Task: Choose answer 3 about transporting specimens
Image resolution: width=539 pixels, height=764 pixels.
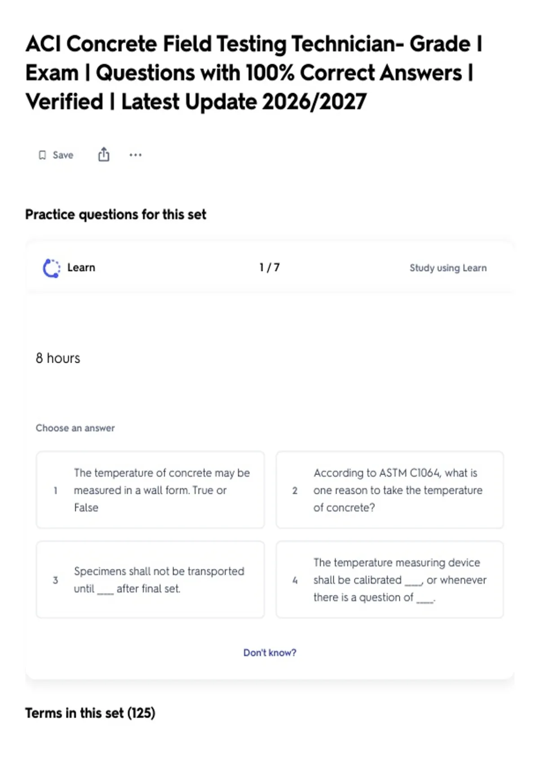Action: [150, 580]
